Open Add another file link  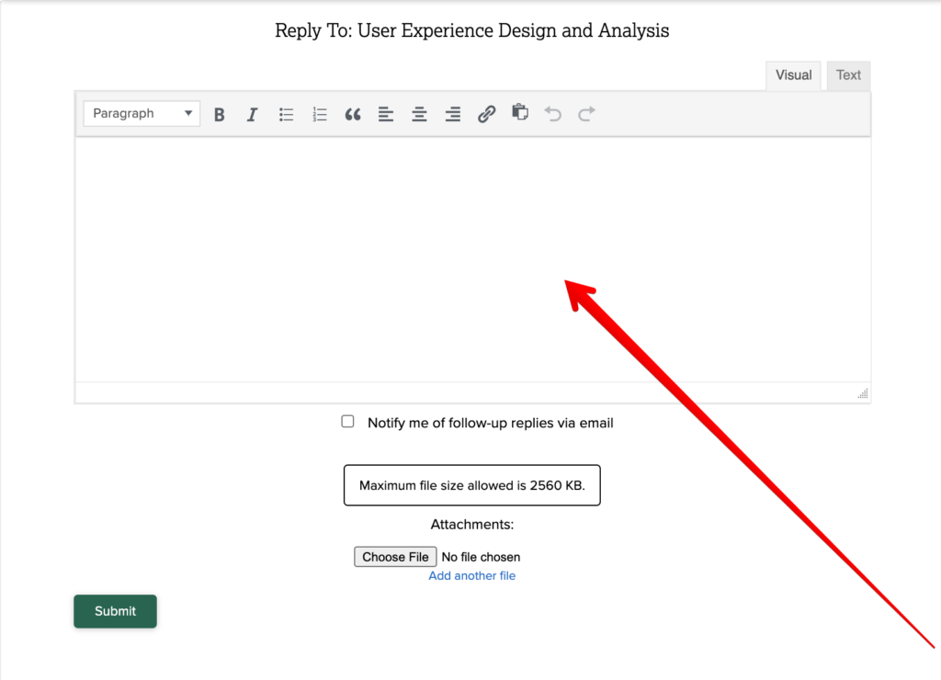471,575
